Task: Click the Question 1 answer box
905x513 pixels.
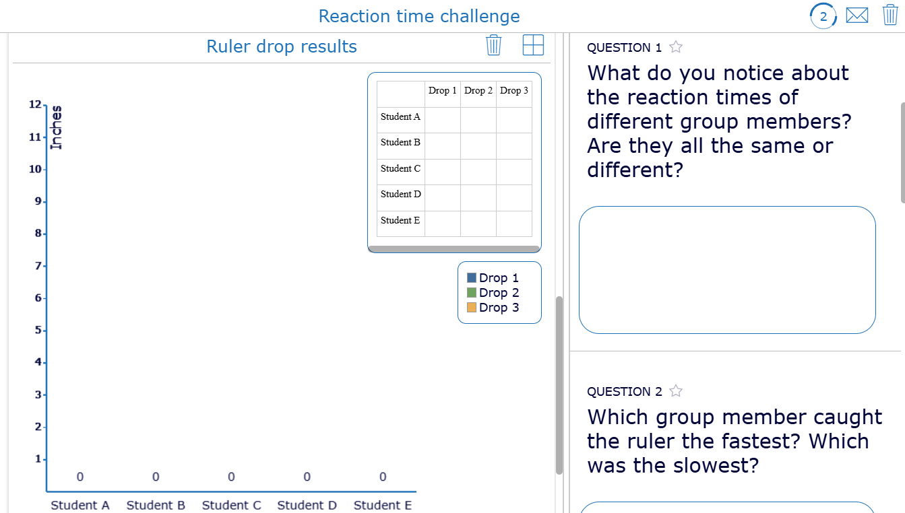Action: tap(727, 269)
